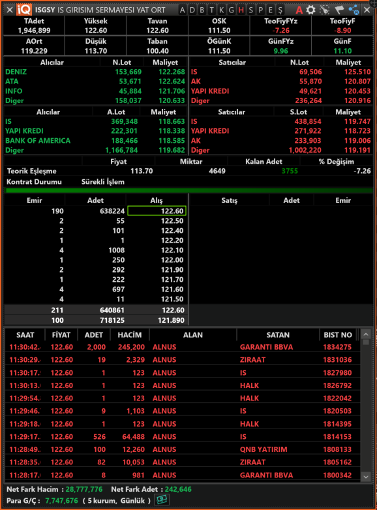The width and height of the screenshot is (377, 510).
Task: Click Kalan Adet value 3755
Action: pyautogui.click(x=290, y=171)
